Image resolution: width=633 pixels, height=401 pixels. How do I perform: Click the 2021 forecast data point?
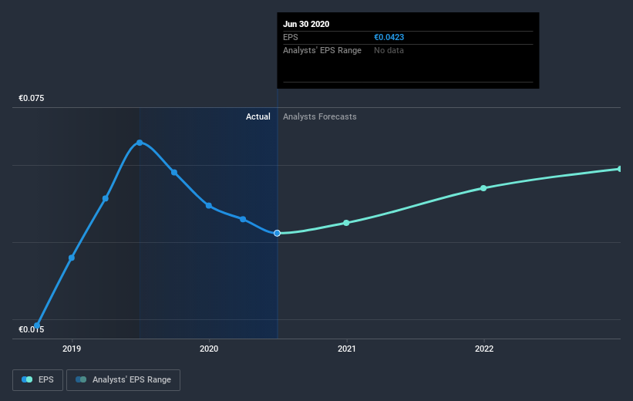346,223
